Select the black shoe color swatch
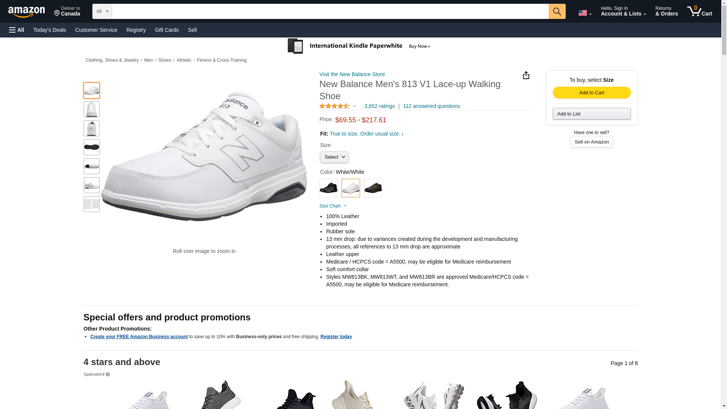 tap(328, 188)
